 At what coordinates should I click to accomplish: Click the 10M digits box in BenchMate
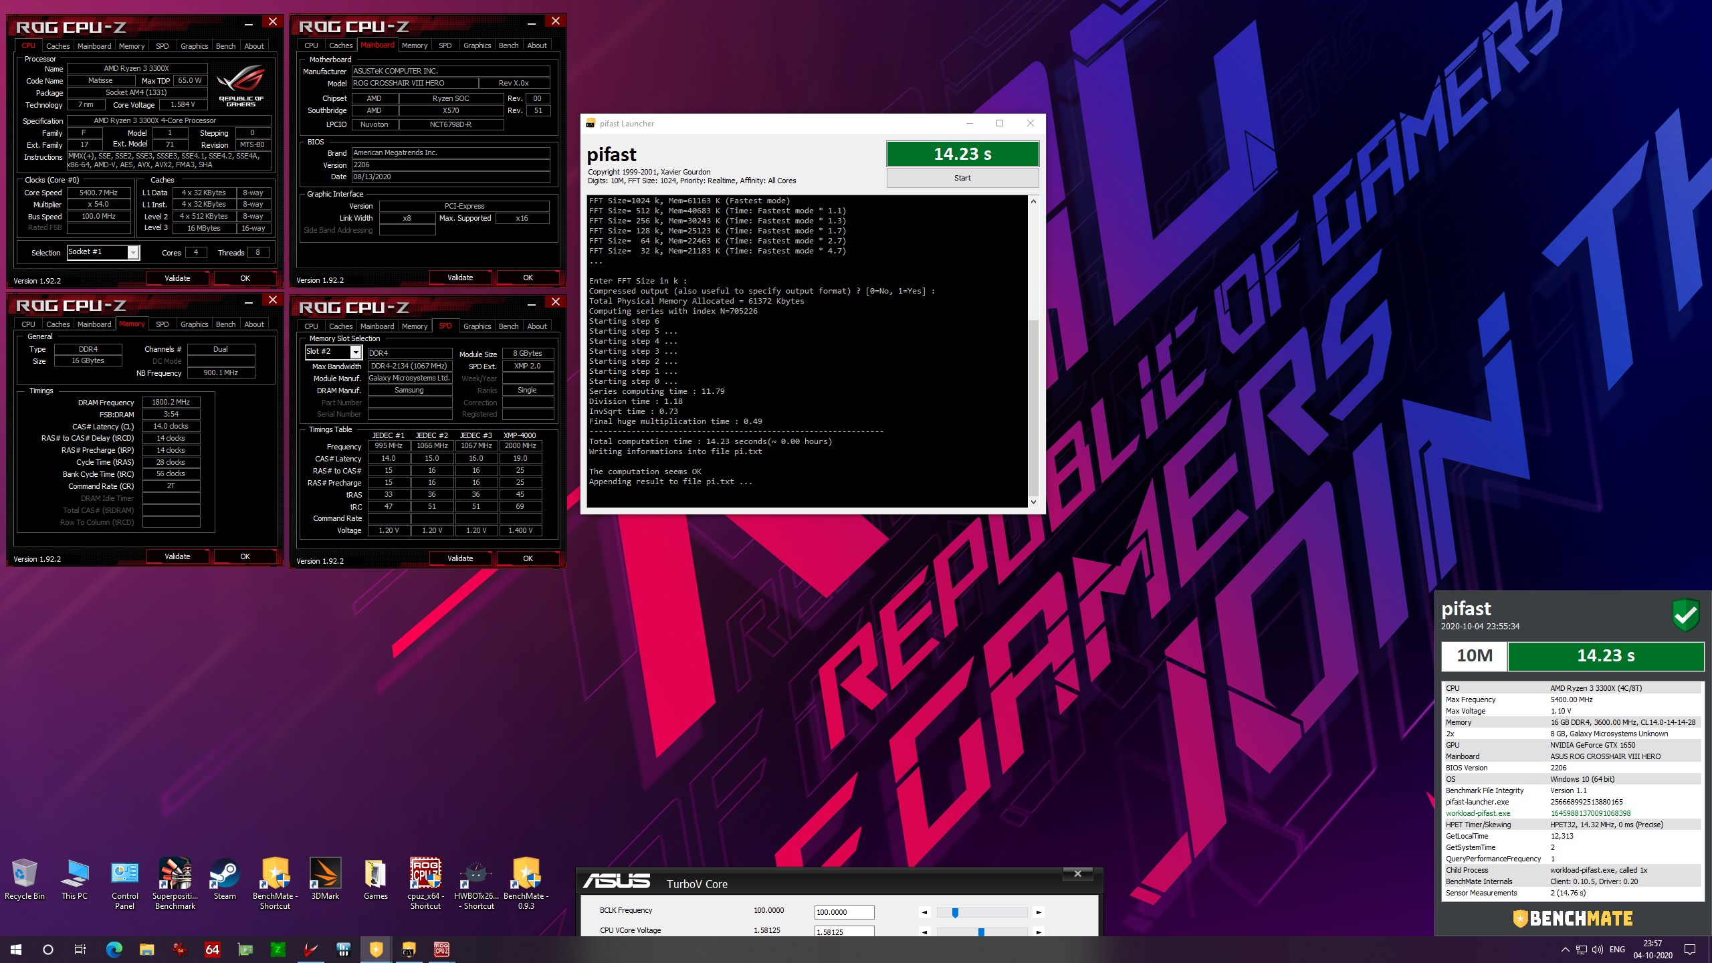click(x=1474, y=656)
